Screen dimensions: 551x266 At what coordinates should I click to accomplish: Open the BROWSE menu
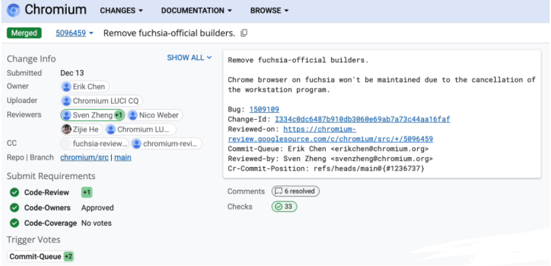[x=269, y=11]
